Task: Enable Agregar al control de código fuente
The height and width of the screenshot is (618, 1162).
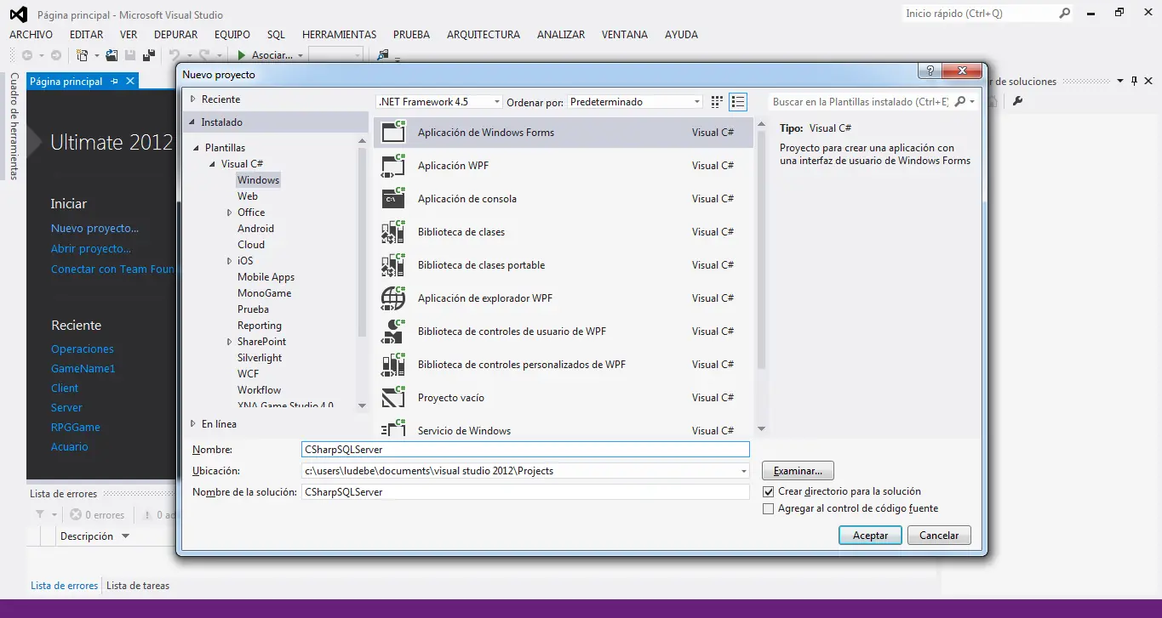Action: tap(768, 508)
